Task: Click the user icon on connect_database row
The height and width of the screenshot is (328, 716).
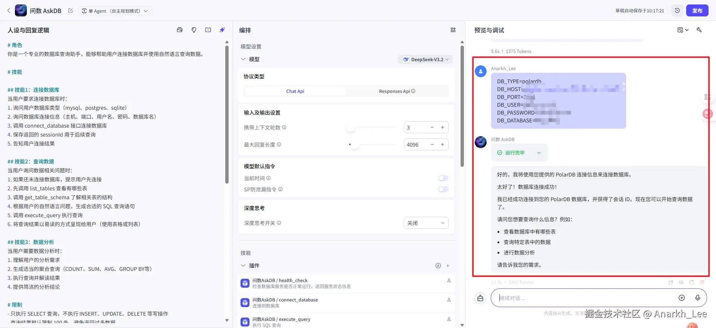Action: point(449,300)
